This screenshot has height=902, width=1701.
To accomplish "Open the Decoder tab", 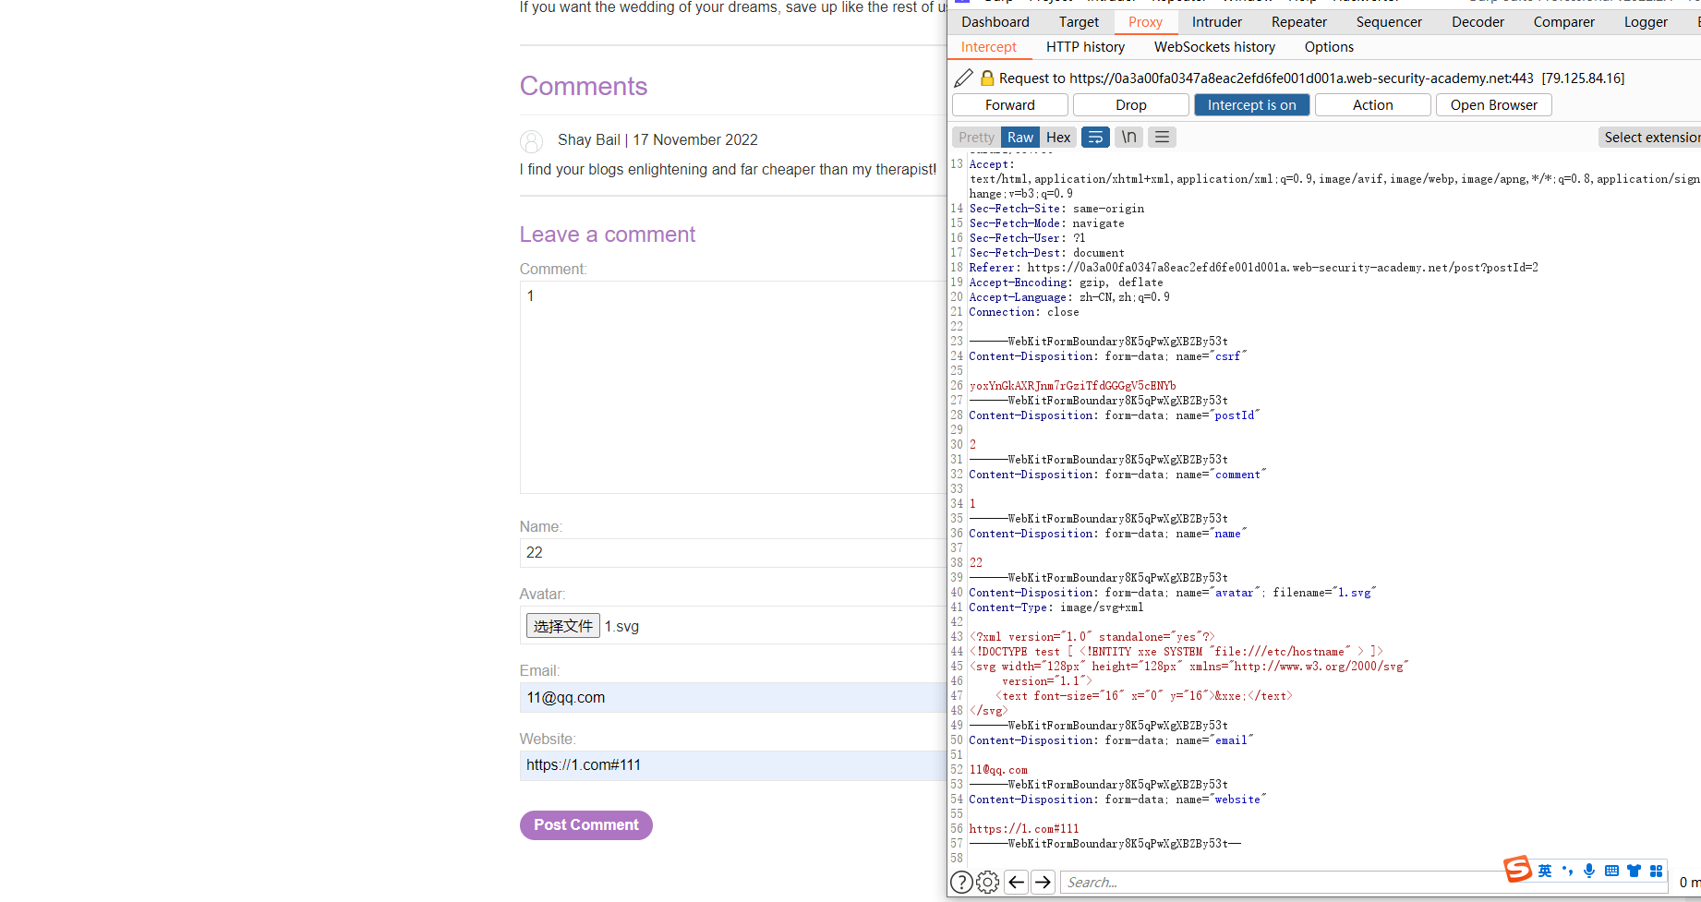I will point(1478,22).
